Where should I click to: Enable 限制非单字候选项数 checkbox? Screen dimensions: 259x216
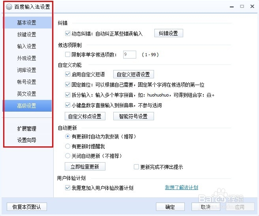(x=68, y=55)
